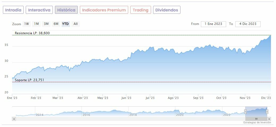Select the Histórica tab
276x127 pixels.
pos(66,10)
